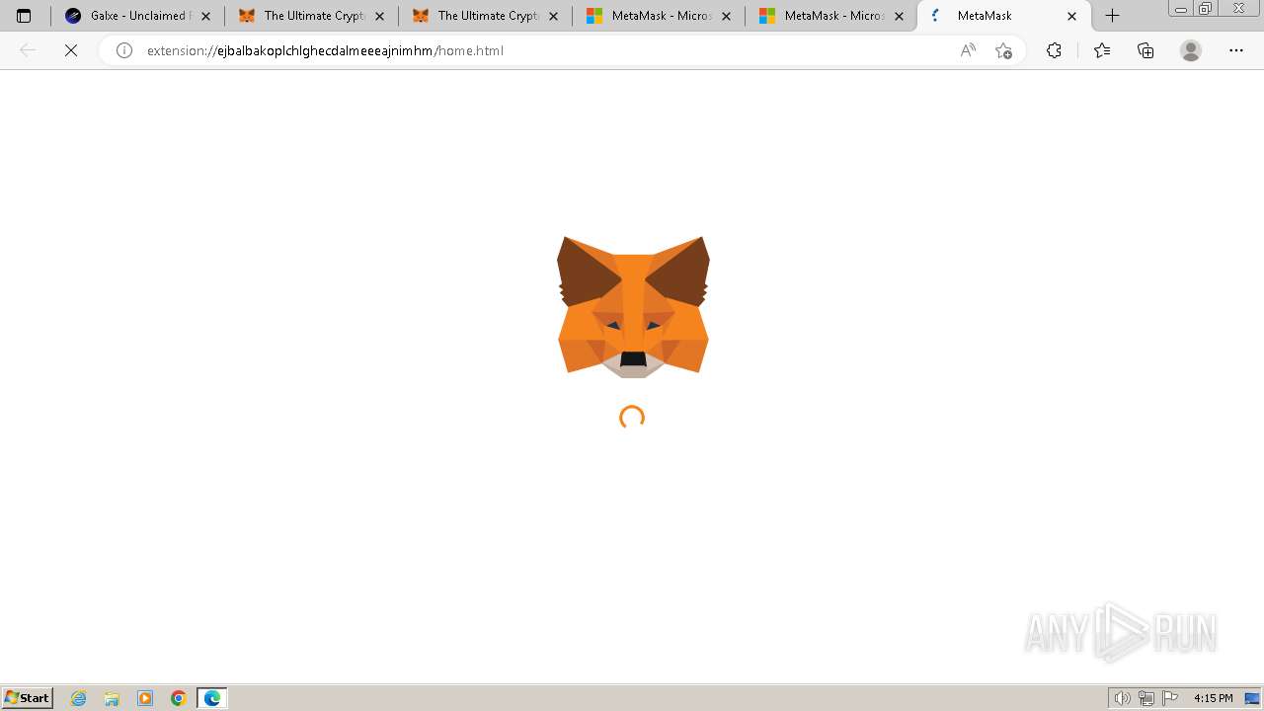This screenshot has height=711, width=1264.
Task: Click the 4:15 PM clock
Action: (1213, 698)
